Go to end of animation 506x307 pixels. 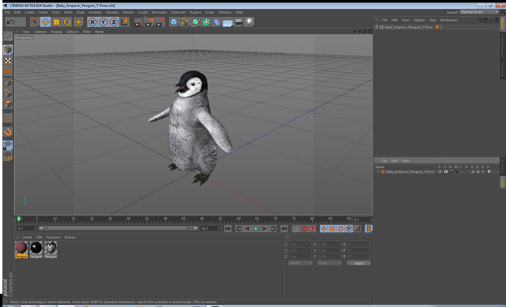pyautogui.click(x=284, y=229)
